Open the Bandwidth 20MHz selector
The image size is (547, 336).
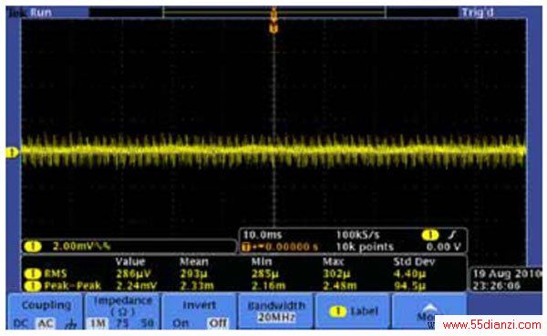(276, 311)
